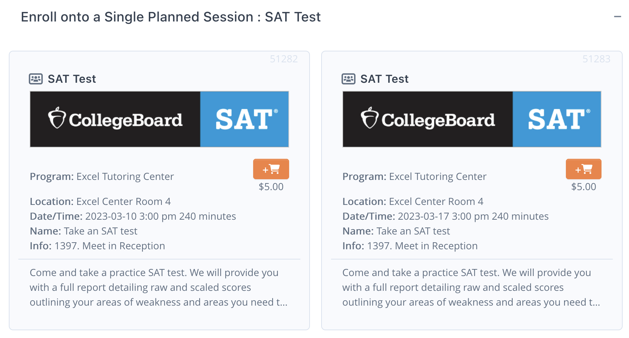Select the first SAT Test session title
The height and width of the screenshot is (338, 629).
[72, 79]
